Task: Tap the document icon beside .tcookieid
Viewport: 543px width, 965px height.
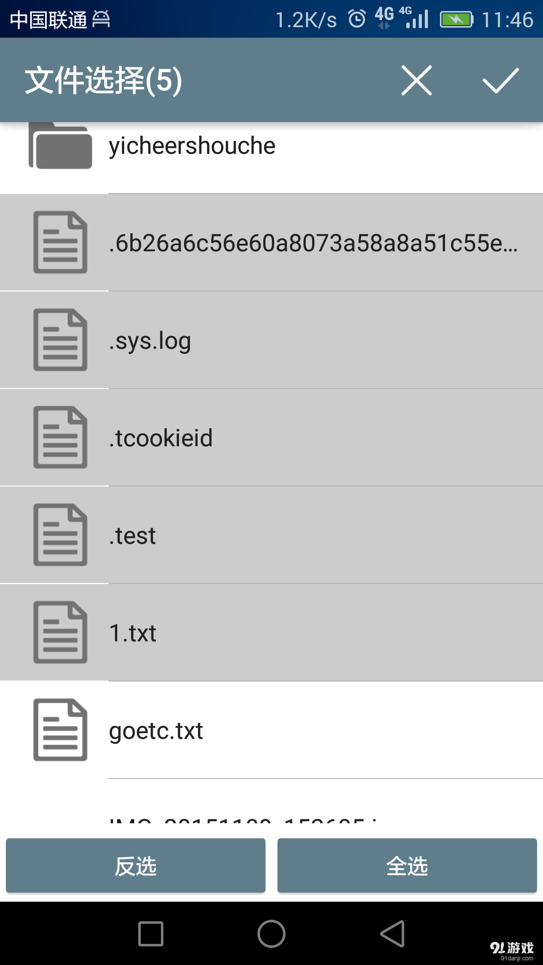Action: point(60,437)
